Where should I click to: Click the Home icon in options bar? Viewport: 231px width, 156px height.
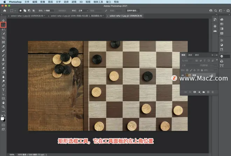[x=5, y=11]
